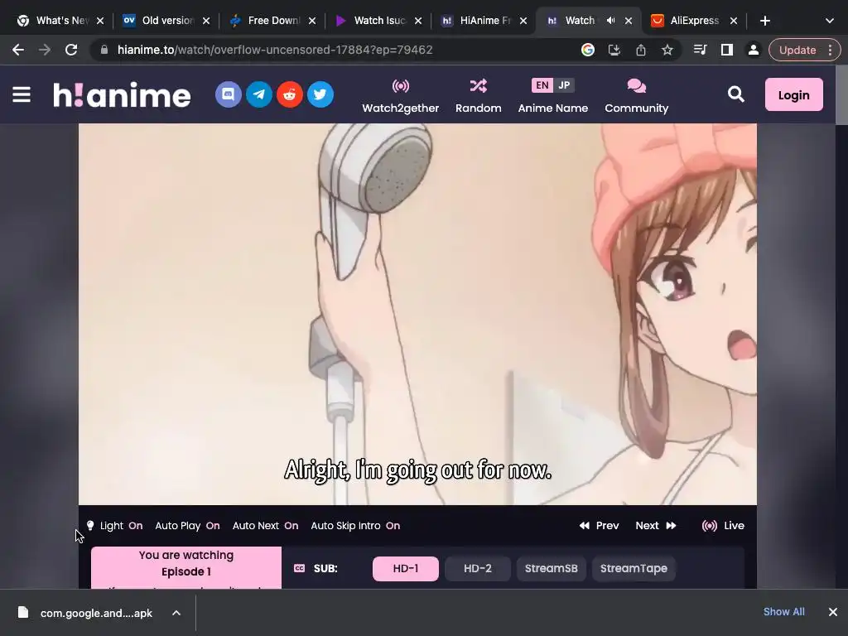
Task: Mute the audio-playing Watch tab
Action: click(x=610, y=21)
